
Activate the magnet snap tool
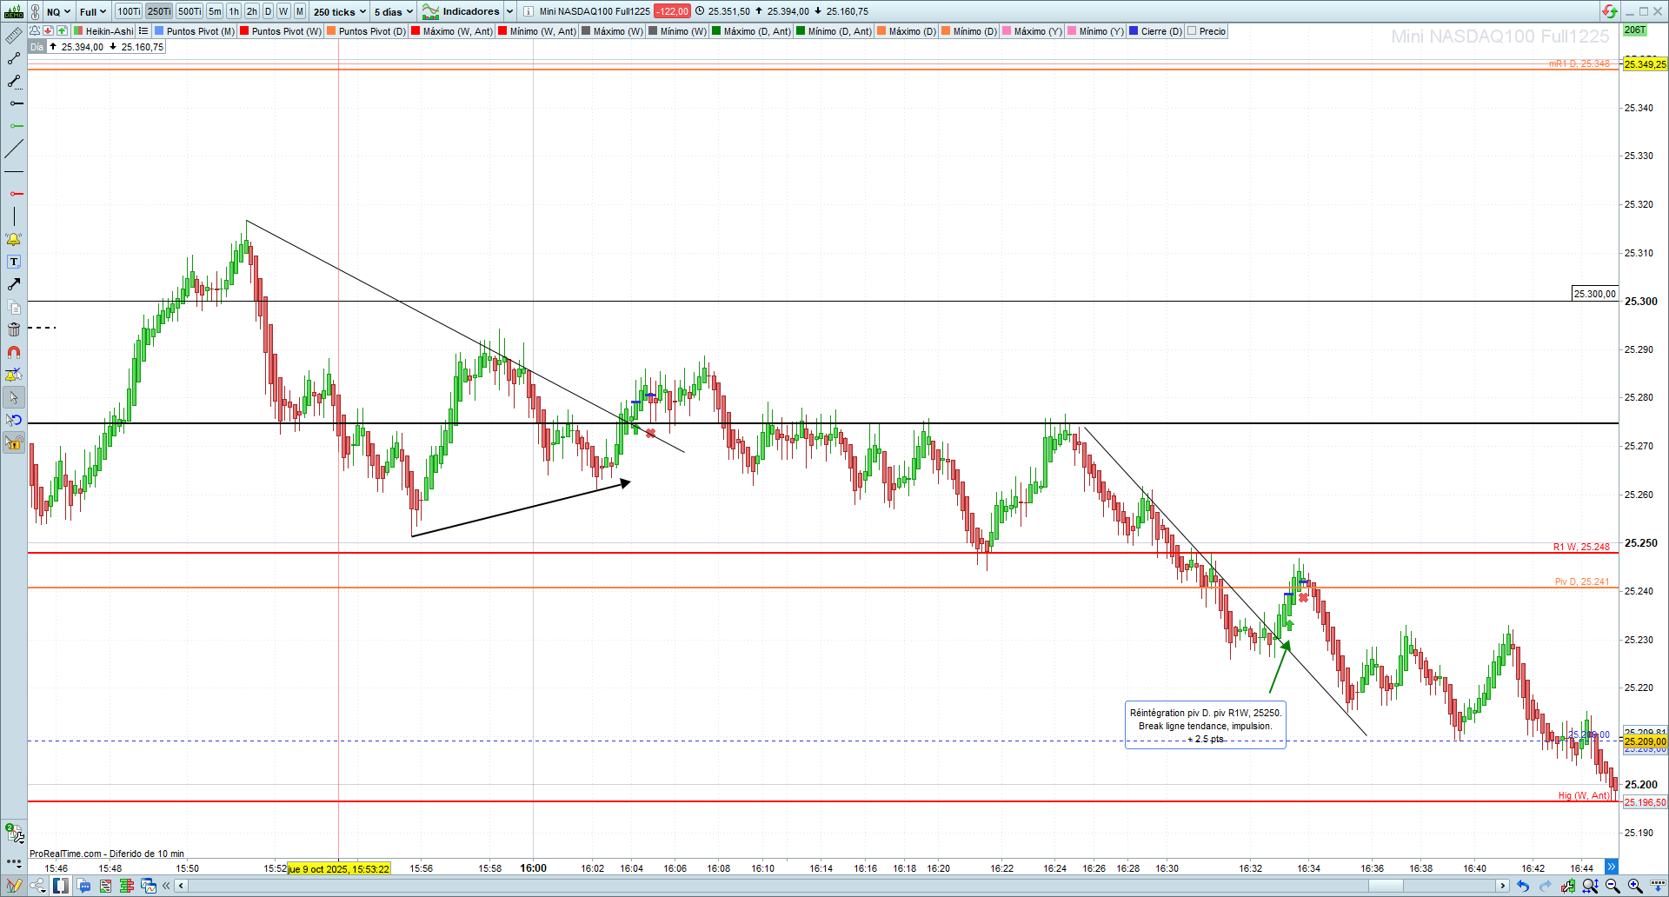14,352
